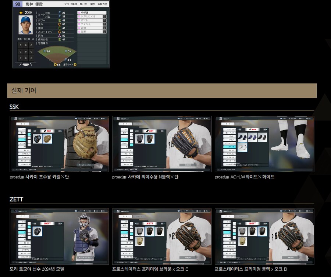Select the tan catcher mitt icon in SSK picker
Image resolution: width=331 pixels, height=277 pixels.
pos(47,139)
